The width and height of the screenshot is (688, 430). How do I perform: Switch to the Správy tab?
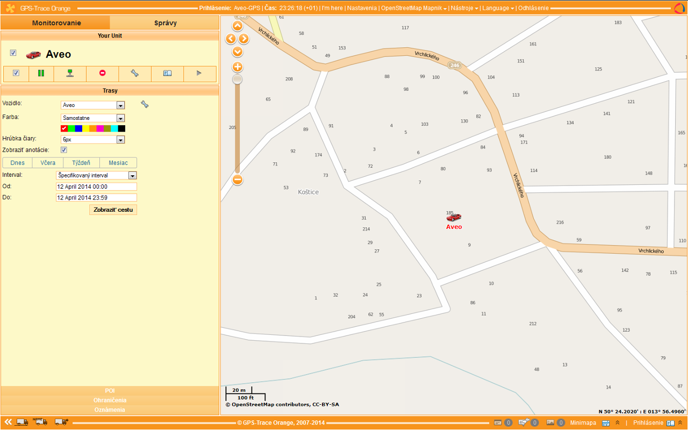click(x=164, y=23)
